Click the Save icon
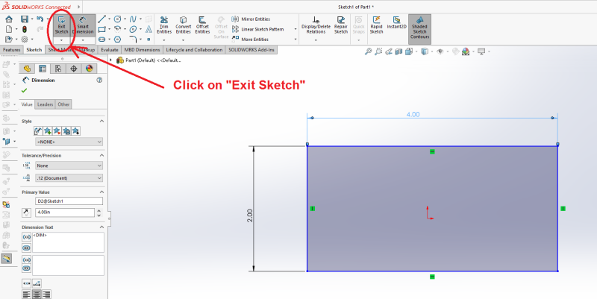This screenshot has width=597, height=299. [x=25, y=19]
